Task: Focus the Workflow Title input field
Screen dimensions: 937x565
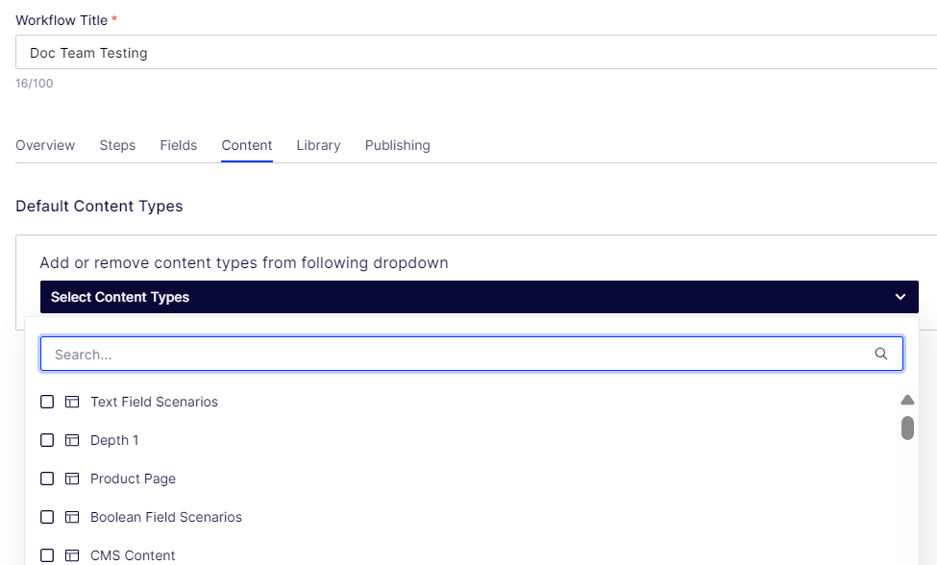Action: (x=477, y=53)
